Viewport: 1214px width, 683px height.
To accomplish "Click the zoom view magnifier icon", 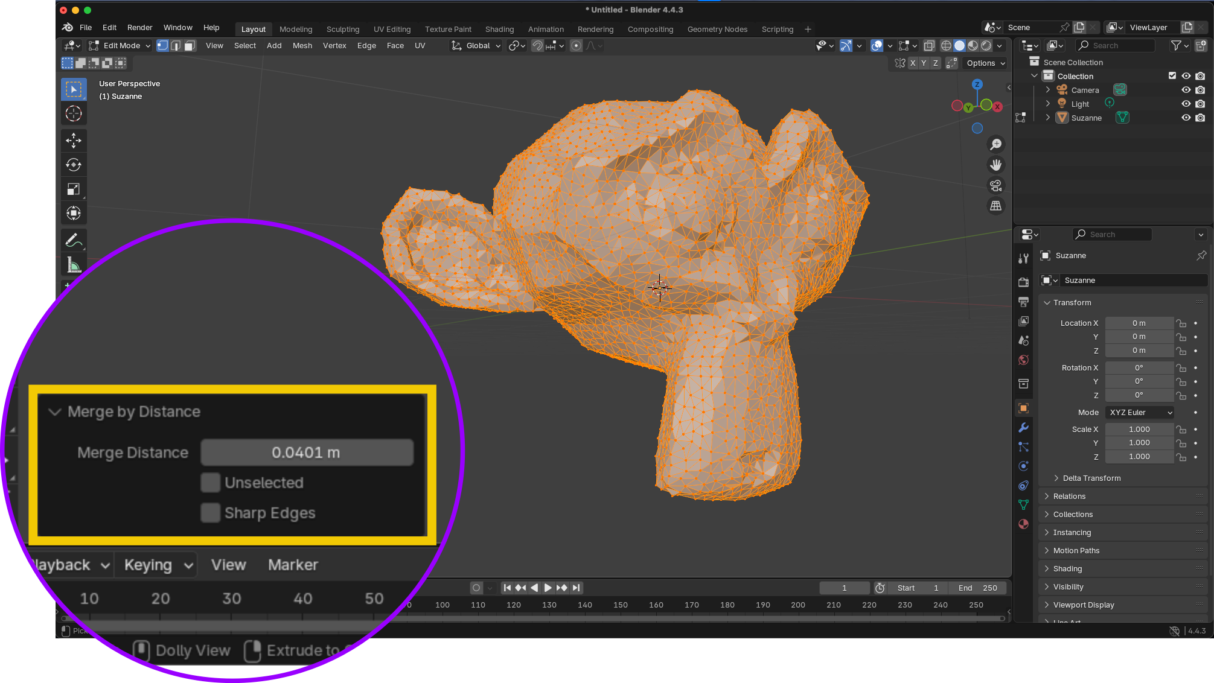I will [995, 144].
